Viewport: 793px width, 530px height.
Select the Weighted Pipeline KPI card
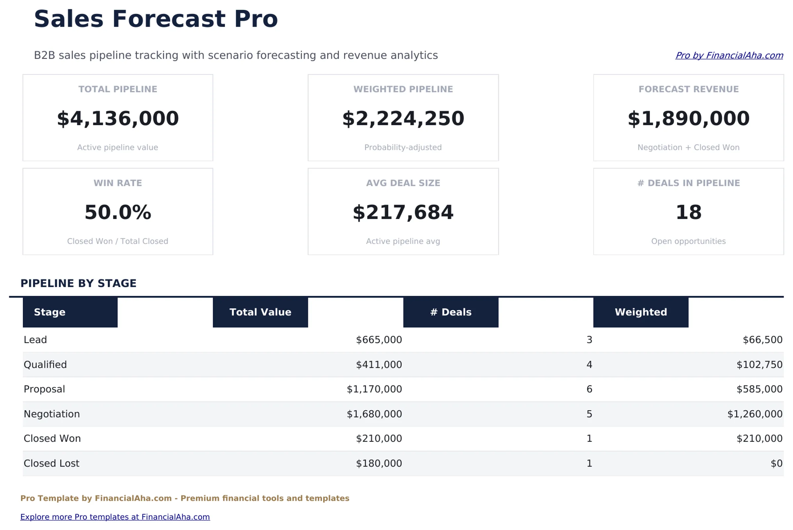[403, 118]
